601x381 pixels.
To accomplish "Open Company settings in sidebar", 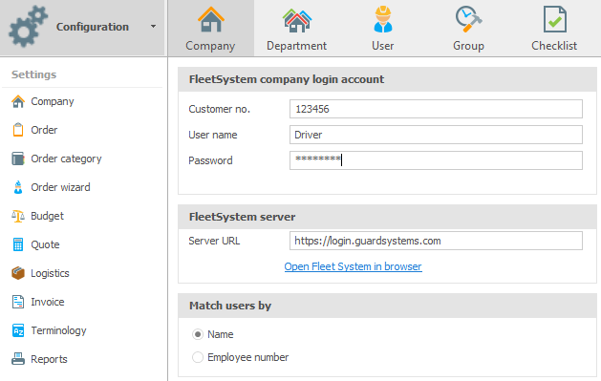I will (53, 101).
